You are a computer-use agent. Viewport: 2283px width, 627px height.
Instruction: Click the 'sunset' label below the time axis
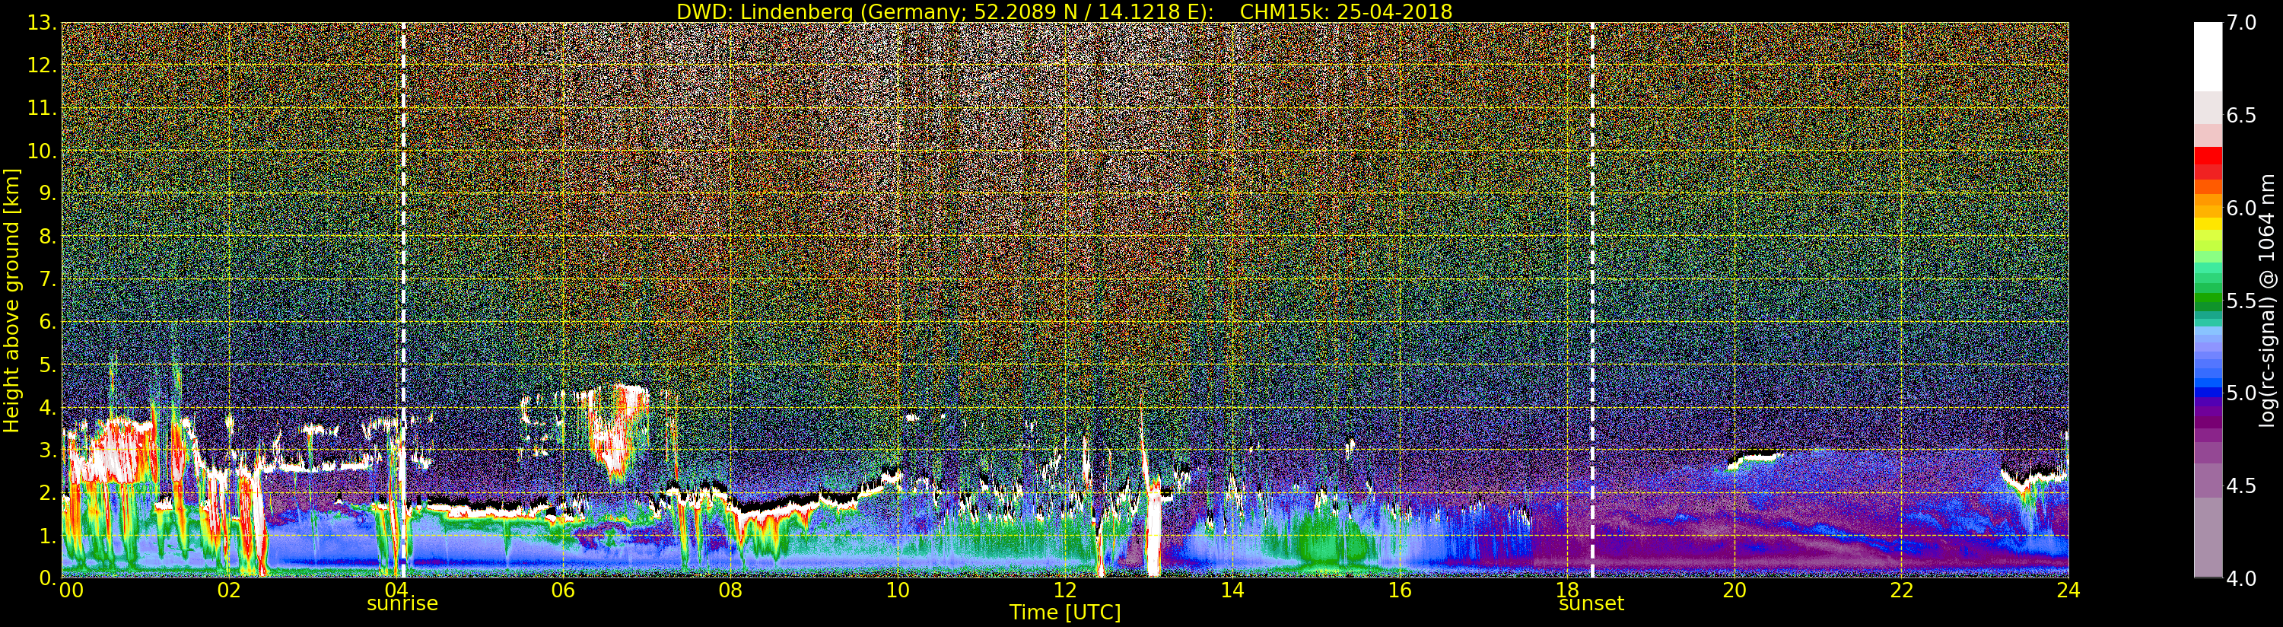tap(1591, 604)
